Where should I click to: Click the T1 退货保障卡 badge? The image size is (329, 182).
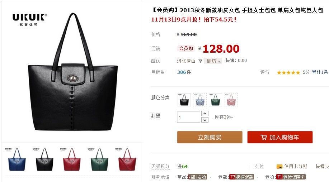pos(291,177)
